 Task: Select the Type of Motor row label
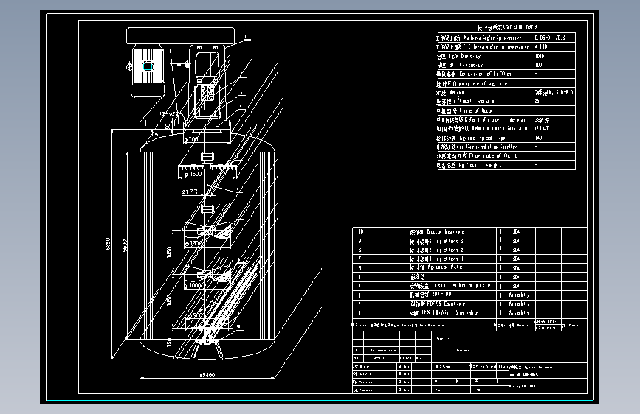click(465, 110)
